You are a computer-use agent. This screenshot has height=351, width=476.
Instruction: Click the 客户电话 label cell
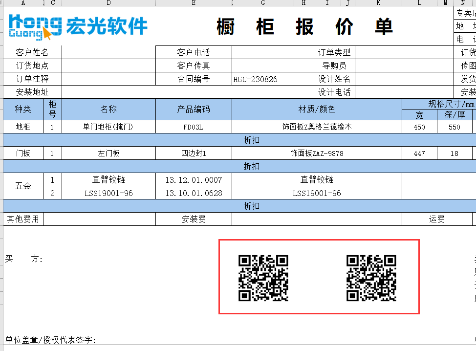pyautogui.click(x=194, y=52)
